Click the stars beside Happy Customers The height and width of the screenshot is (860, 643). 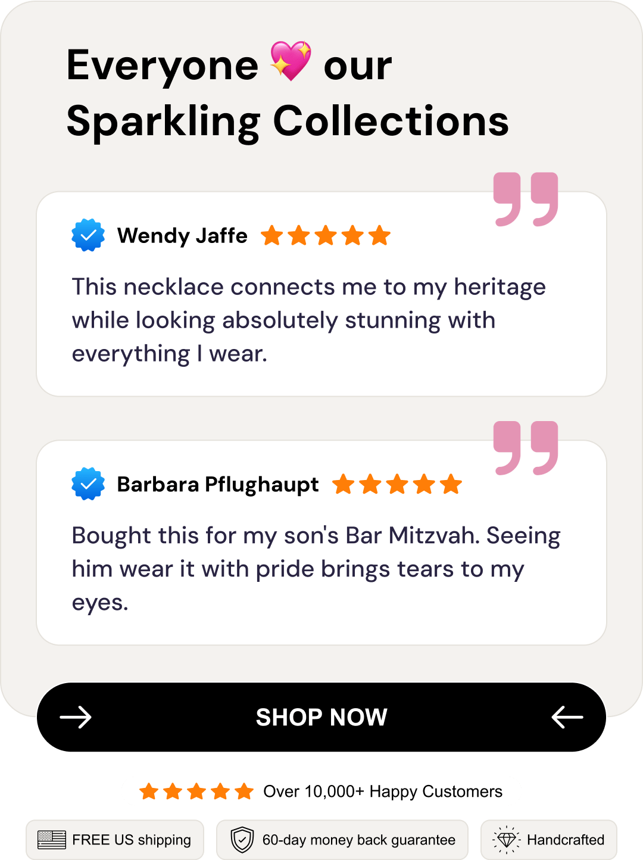(196, 792)
